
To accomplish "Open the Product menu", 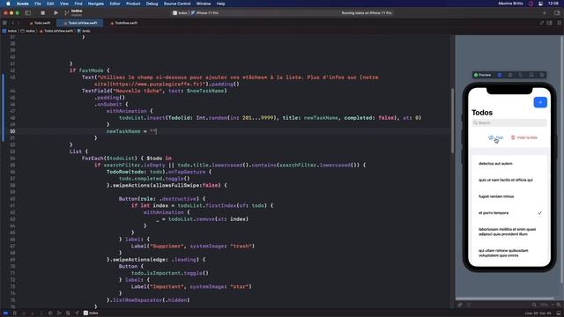I will point(133,4).
